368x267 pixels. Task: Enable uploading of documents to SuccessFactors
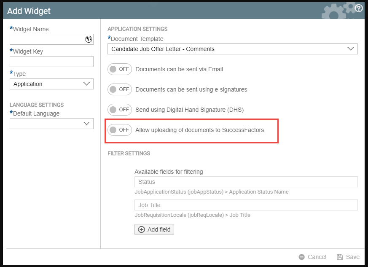click(120, 130)
